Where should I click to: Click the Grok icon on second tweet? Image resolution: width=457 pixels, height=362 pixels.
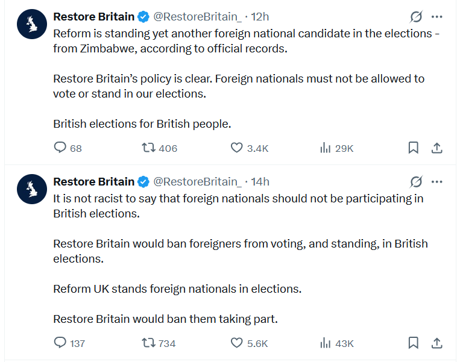point(416,181)
